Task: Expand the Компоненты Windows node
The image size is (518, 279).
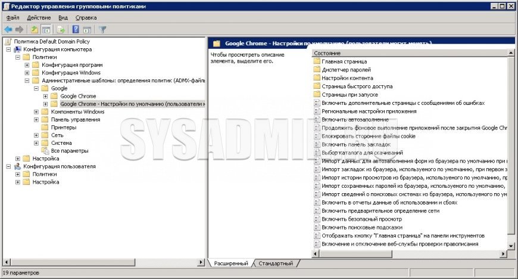Action: pos(36,111)
